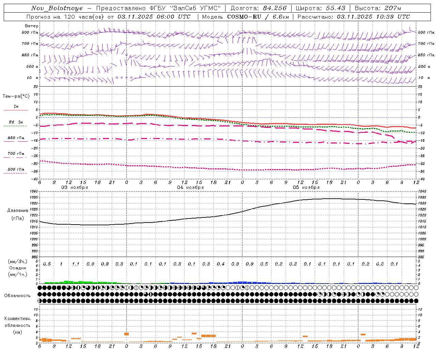Click the 700 гПа temperature legend label
The height and width of the screenshot is (349, 436).
point(16,154)
